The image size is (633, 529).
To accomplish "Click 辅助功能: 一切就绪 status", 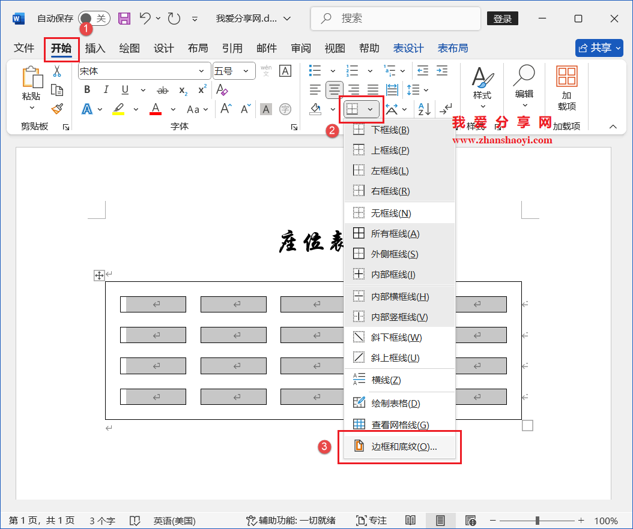I will pyautogui.click(x=291, y=521).
